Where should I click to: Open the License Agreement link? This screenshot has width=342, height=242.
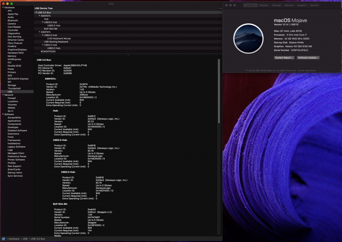[306, 70]
